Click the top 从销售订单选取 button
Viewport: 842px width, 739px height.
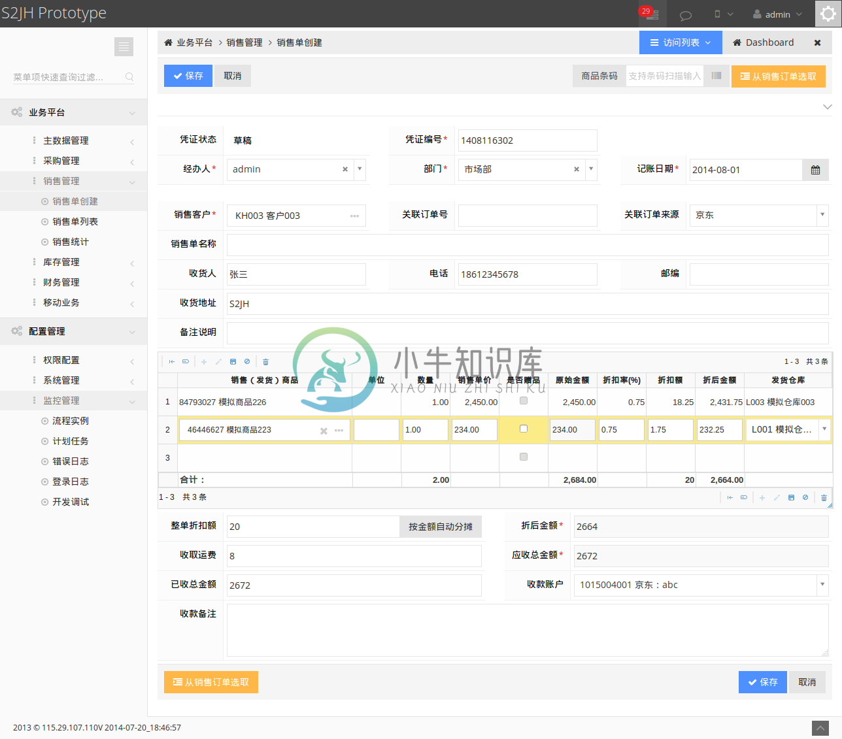tap(779, 76)
